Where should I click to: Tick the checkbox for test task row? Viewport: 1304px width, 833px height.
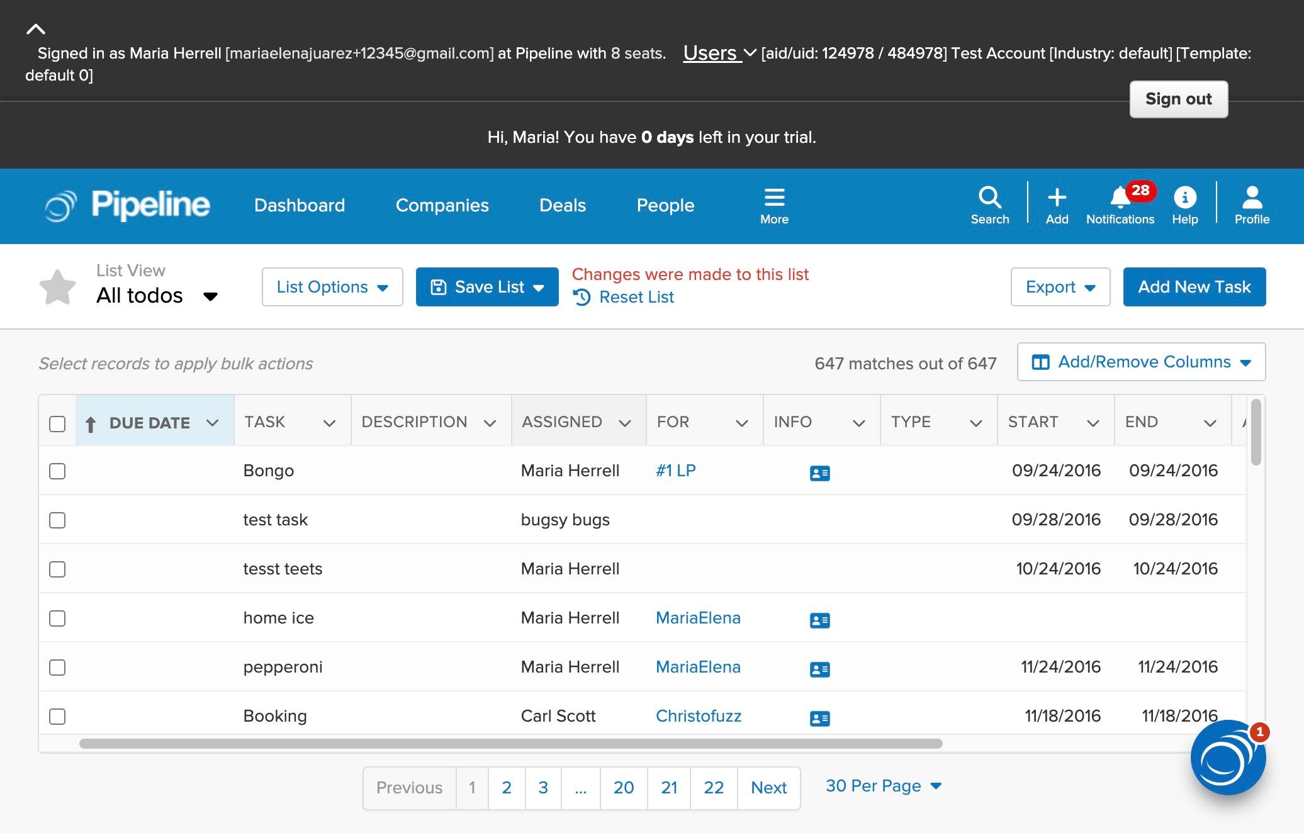(57, 520)
